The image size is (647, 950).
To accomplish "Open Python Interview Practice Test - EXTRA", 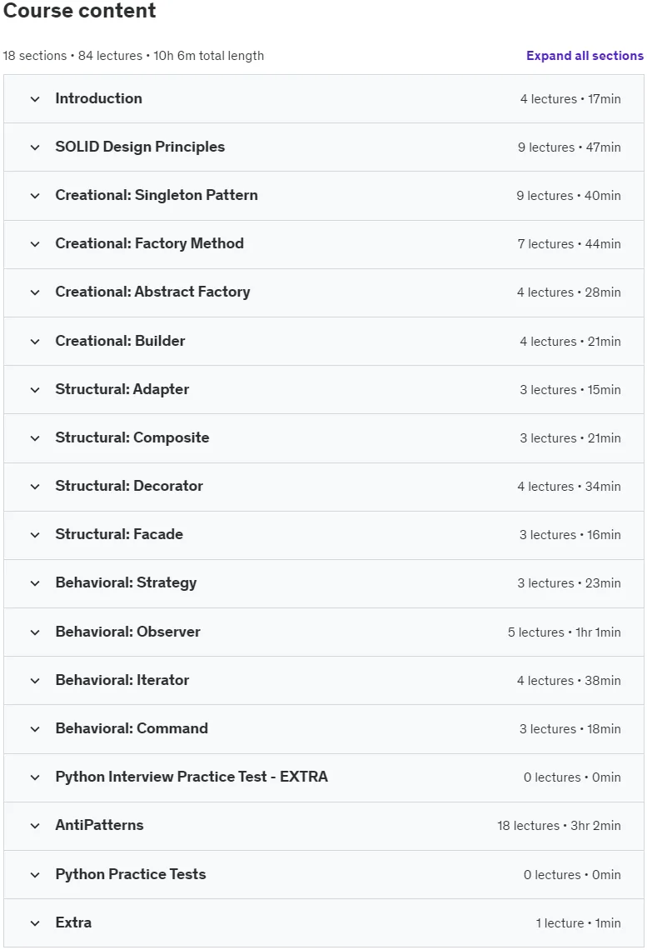I will coord(324,777).
